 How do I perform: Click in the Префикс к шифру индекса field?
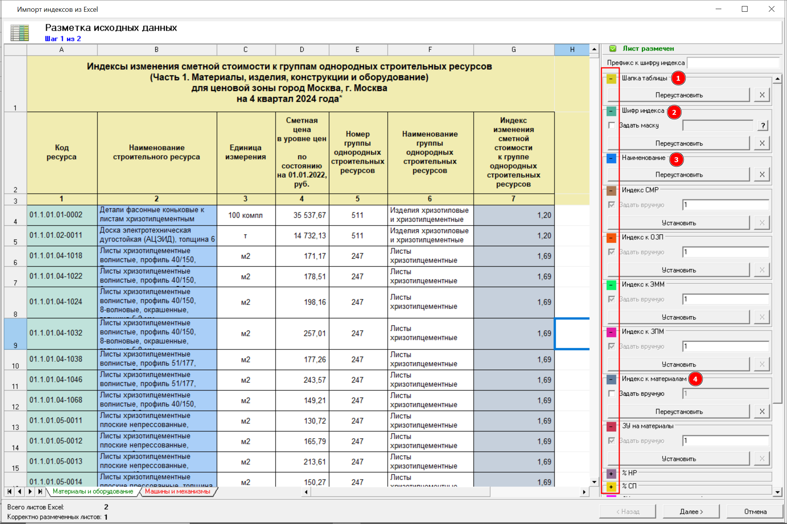[733, 63]
